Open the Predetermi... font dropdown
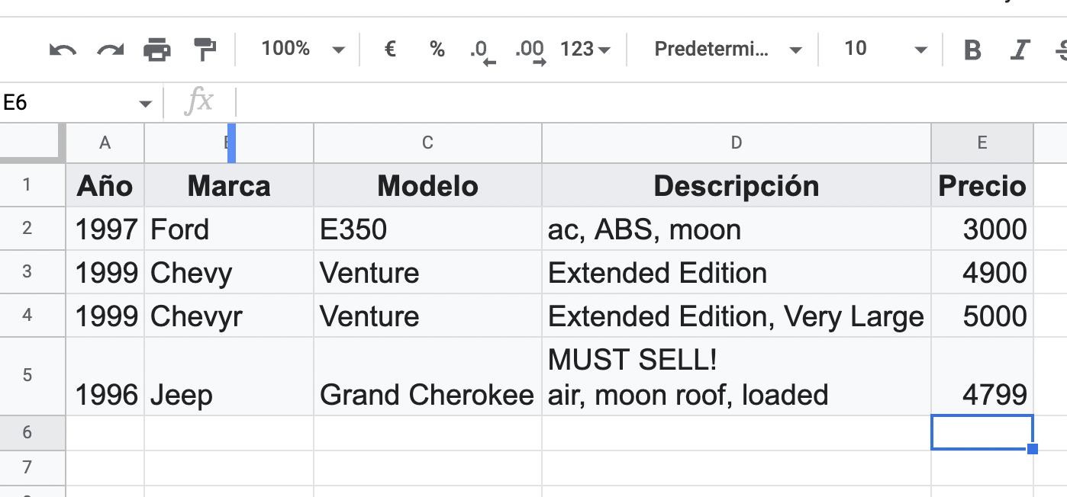1067x497 pixels. (x=727, y=50)
